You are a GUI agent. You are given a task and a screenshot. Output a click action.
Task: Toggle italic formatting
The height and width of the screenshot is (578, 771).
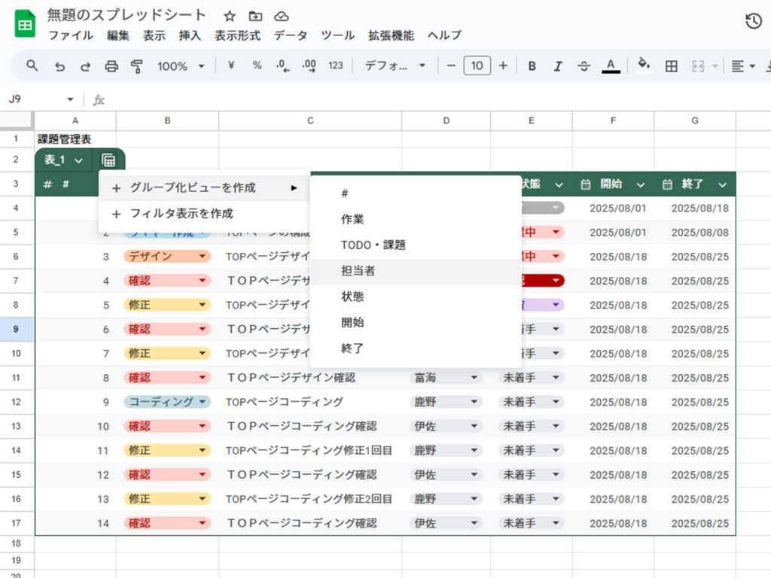558,66
